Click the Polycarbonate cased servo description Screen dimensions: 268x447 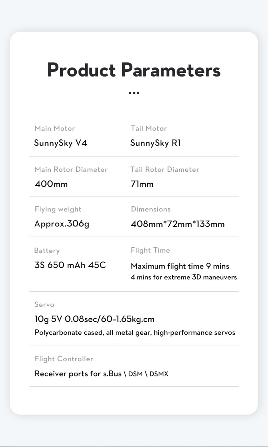(135, 333)
